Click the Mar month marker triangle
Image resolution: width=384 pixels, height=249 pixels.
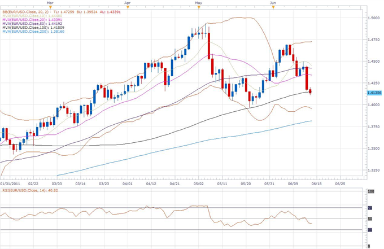[50, 7]
